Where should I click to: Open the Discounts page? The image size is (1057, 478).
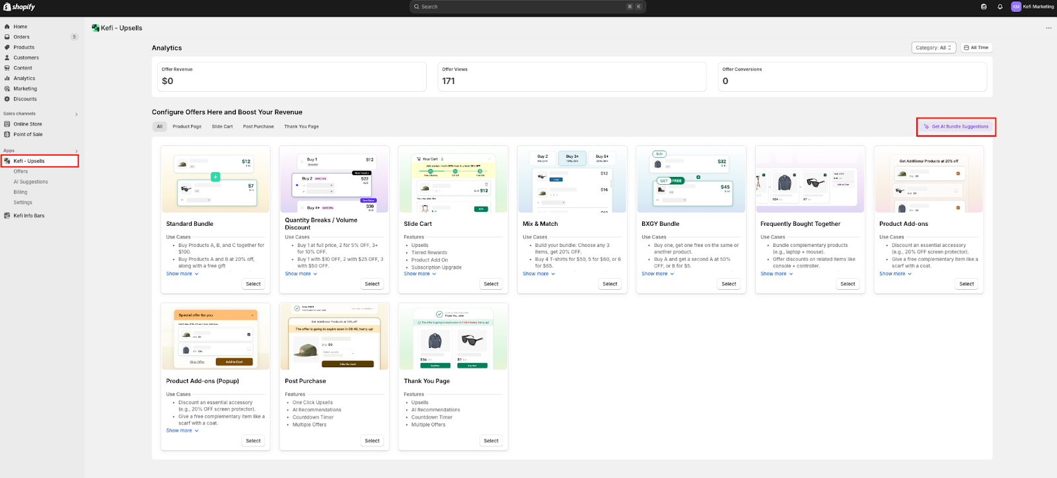25,99
